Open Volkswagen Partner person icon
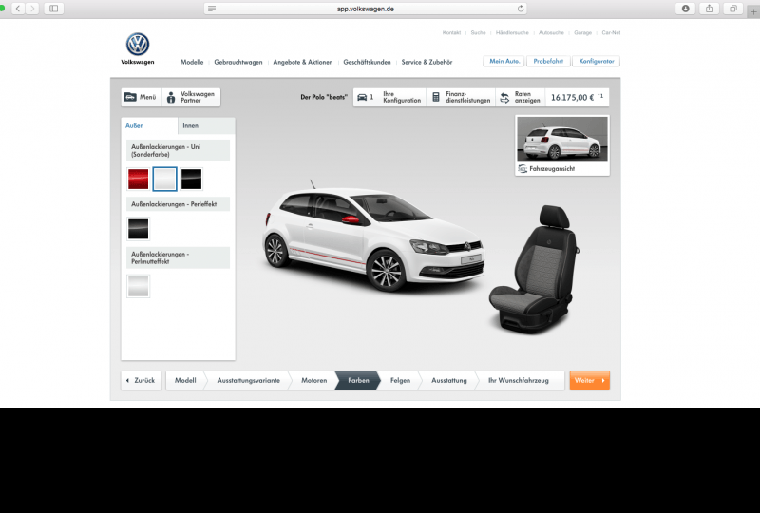 pos(171,97)
